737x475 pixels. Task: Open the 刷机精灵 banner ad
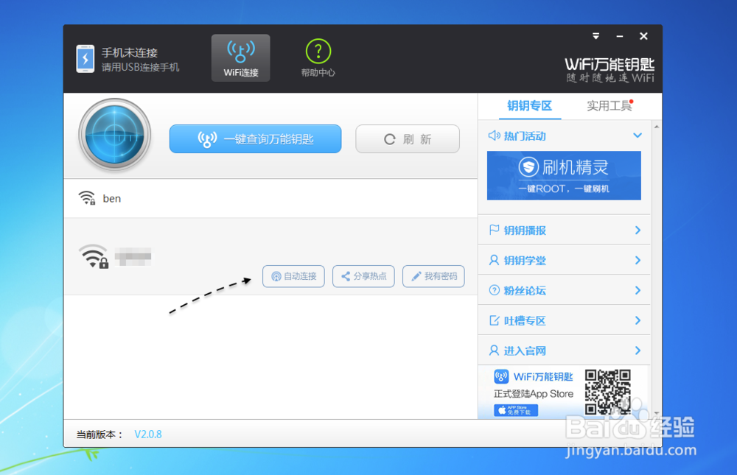pyautogui.click(x=564, y=176)
